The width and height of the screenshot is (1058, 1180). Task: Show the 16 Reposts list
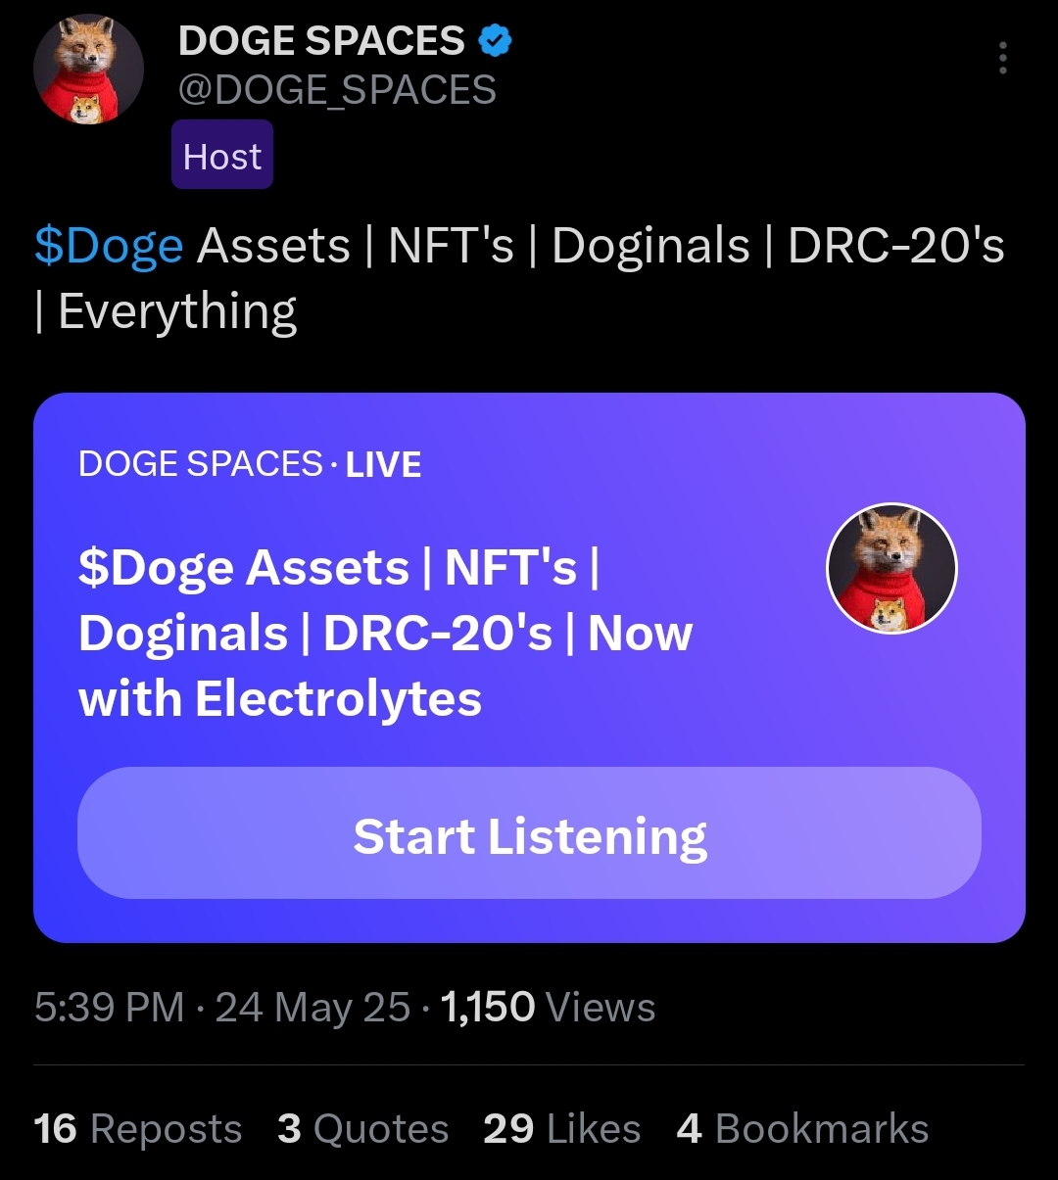(x=137, y=1129)
